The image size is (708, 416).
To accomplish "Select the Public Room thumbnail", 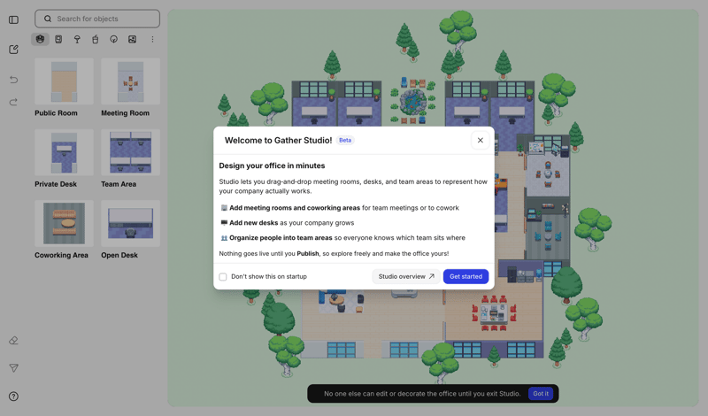I will pyautogui.click(x=64, y=81).
